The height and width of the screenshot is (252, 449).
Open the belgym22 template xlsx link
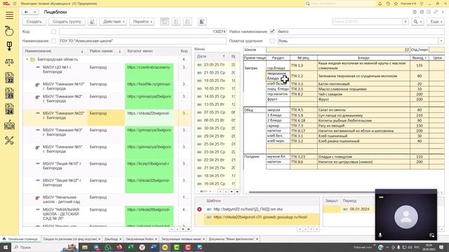(x=248, y=209)
